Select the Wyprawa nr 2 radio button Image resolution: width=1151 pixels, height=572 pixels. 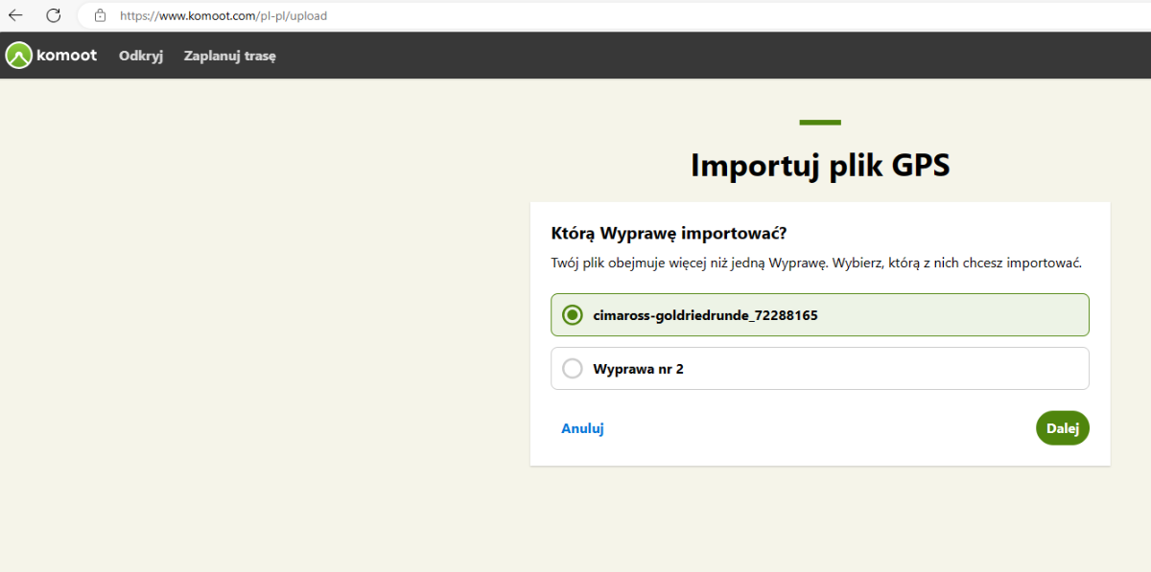pyautogui.click(x=573, y=368)
